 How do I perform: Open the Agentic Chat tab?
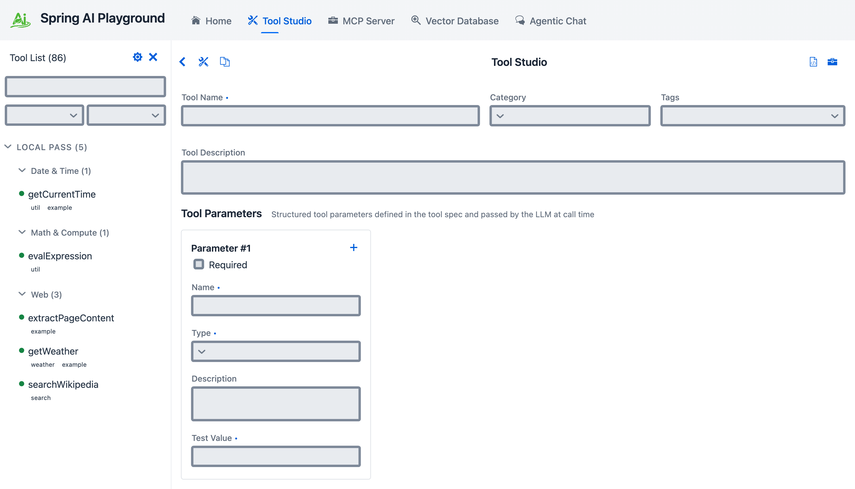[x=551, y=21]
